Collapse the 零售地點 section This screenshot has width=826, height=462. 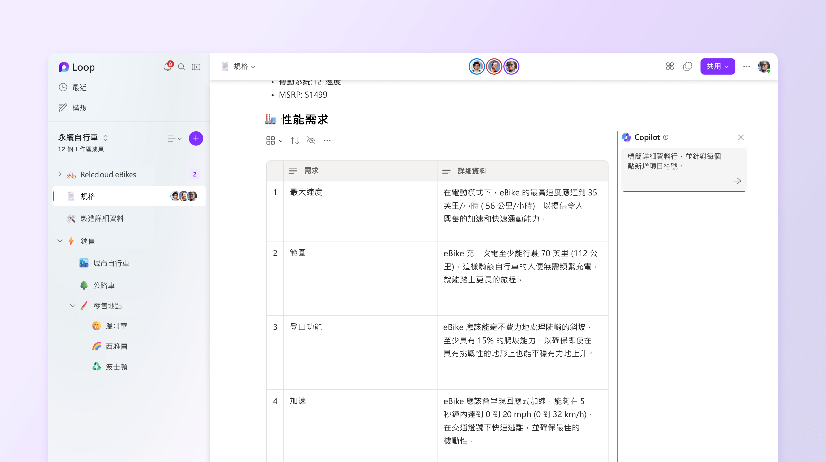(73, 306)
